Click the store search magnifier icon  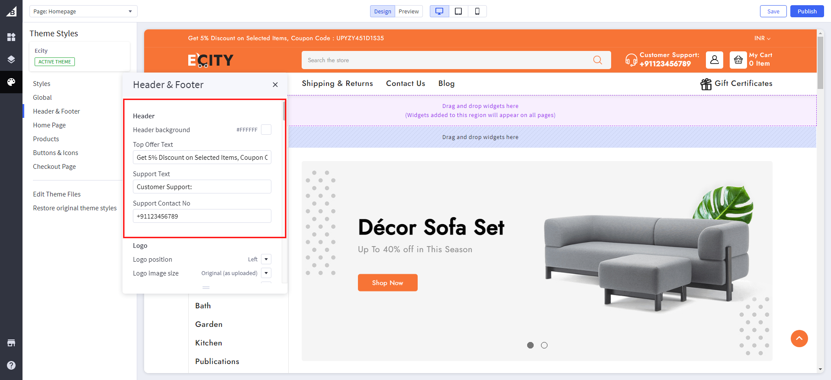point(598,60)
